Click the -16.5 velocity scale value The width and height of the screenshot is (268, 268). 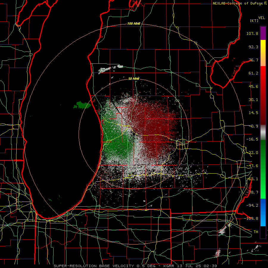pos(252,139)
